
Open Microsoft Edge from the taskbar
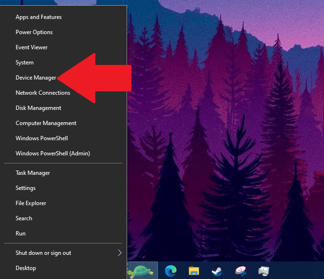171,270
